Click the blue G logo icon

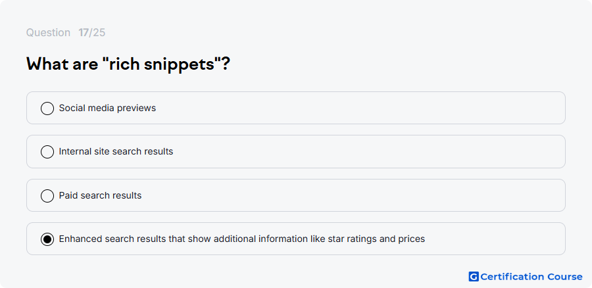[474, 277]
